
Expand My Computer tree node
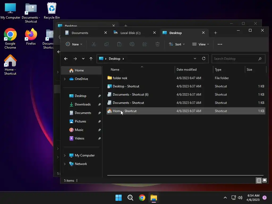point(65,155)
